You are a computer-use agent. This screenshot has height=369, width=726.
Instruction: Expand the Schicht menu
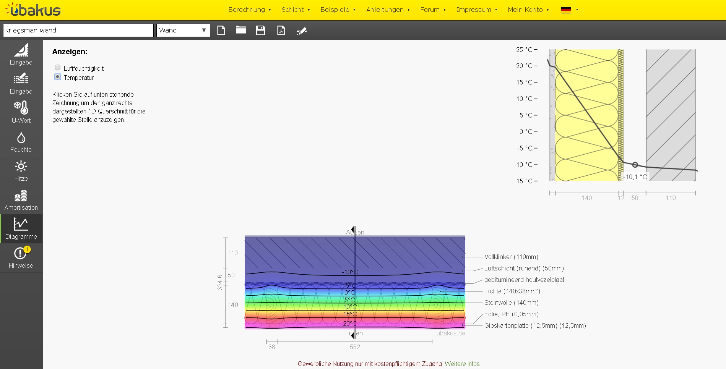click(x=296, y=10)
